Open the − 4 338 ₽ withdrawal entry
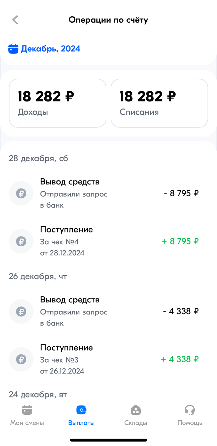 click(x=181, y=311)
